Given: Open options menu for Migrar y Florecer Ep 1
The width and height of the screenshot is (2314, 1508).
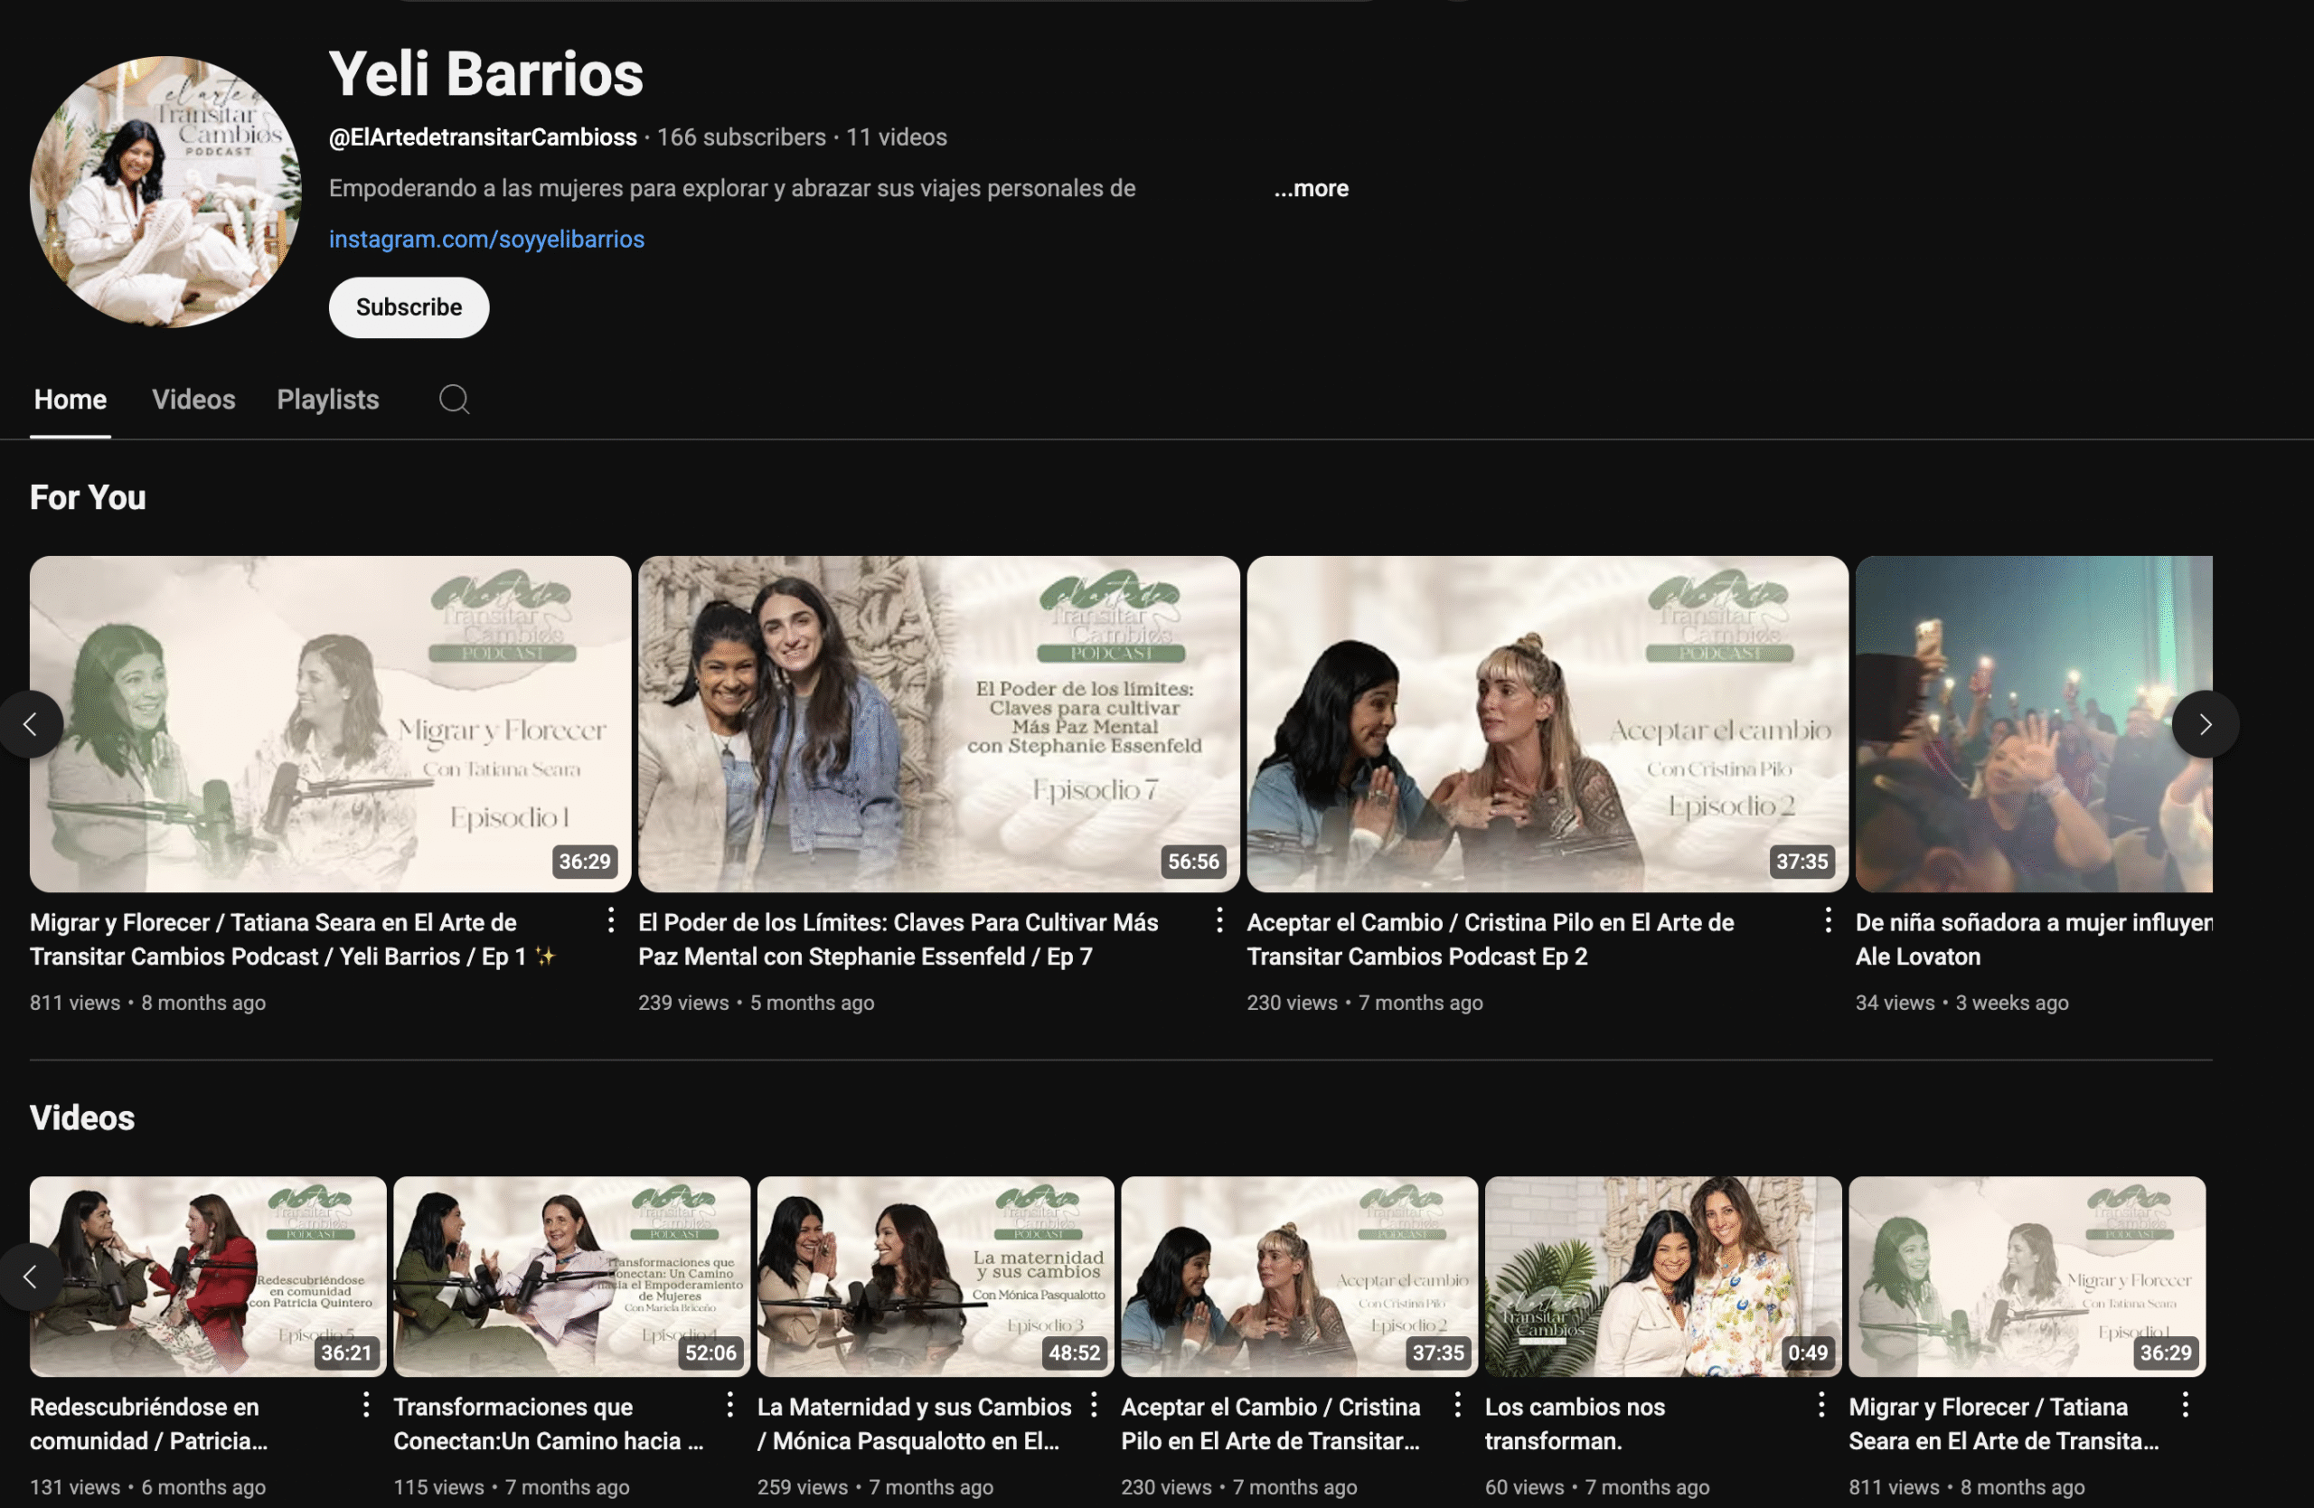Looking at the screenshot, I should (610, 919).
